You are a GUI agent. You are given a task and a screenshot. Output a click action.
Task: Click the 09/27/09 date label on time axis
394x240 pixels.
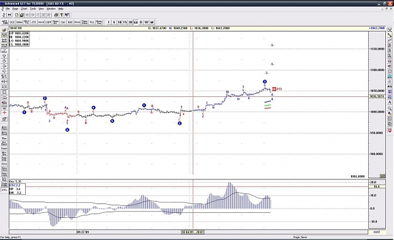83,232
